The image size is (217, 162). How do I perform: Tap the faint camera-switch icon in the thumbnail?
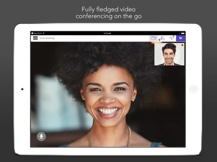point(158,47)
